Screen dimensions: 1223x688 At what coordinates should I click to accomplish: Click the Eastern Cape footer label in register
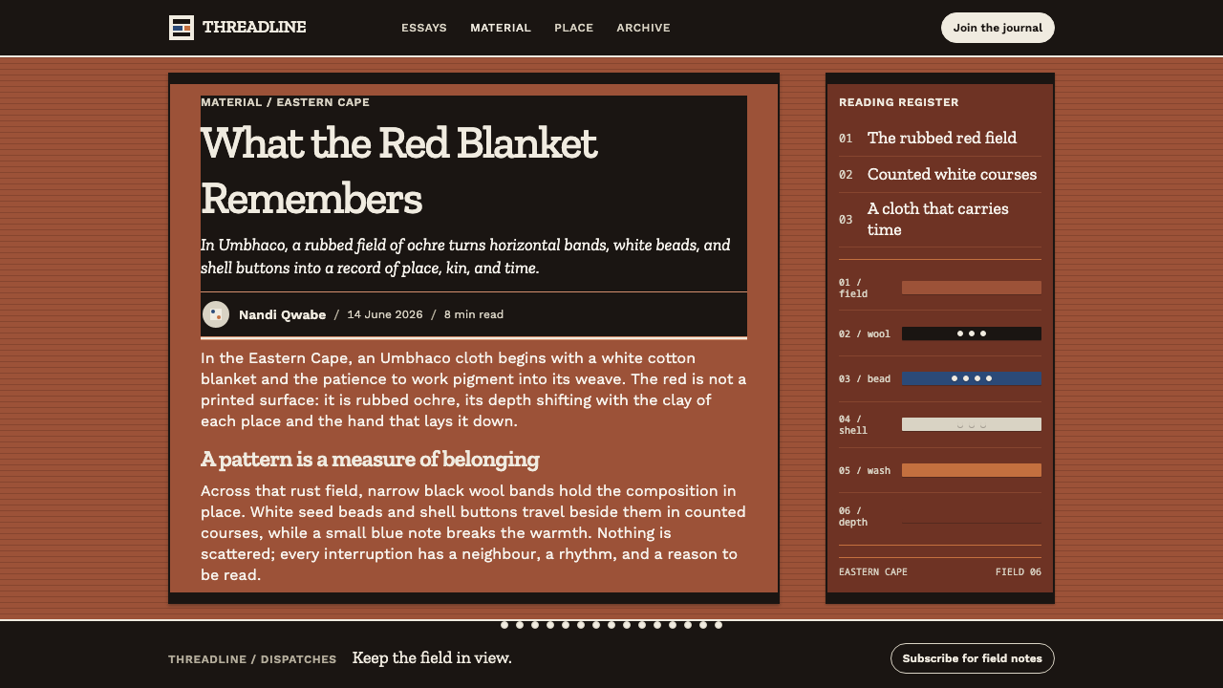(x=873, y=571)
